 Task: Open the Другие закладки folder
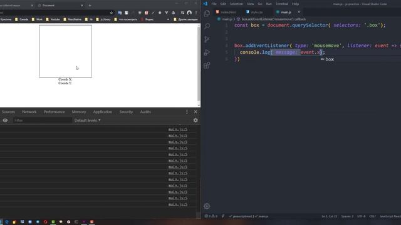coord(185,19)
